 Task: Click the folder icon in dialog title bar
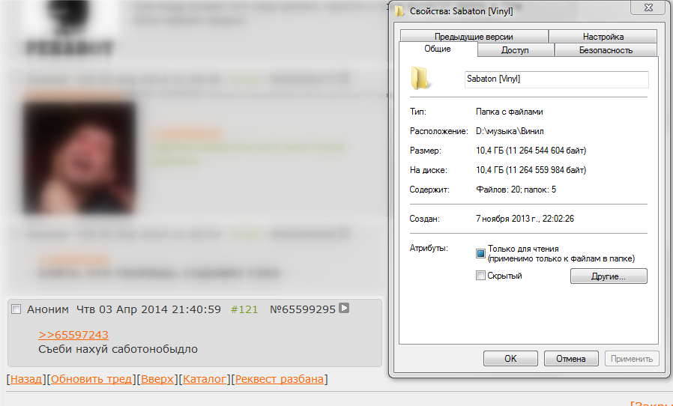[x=399, y=11]
